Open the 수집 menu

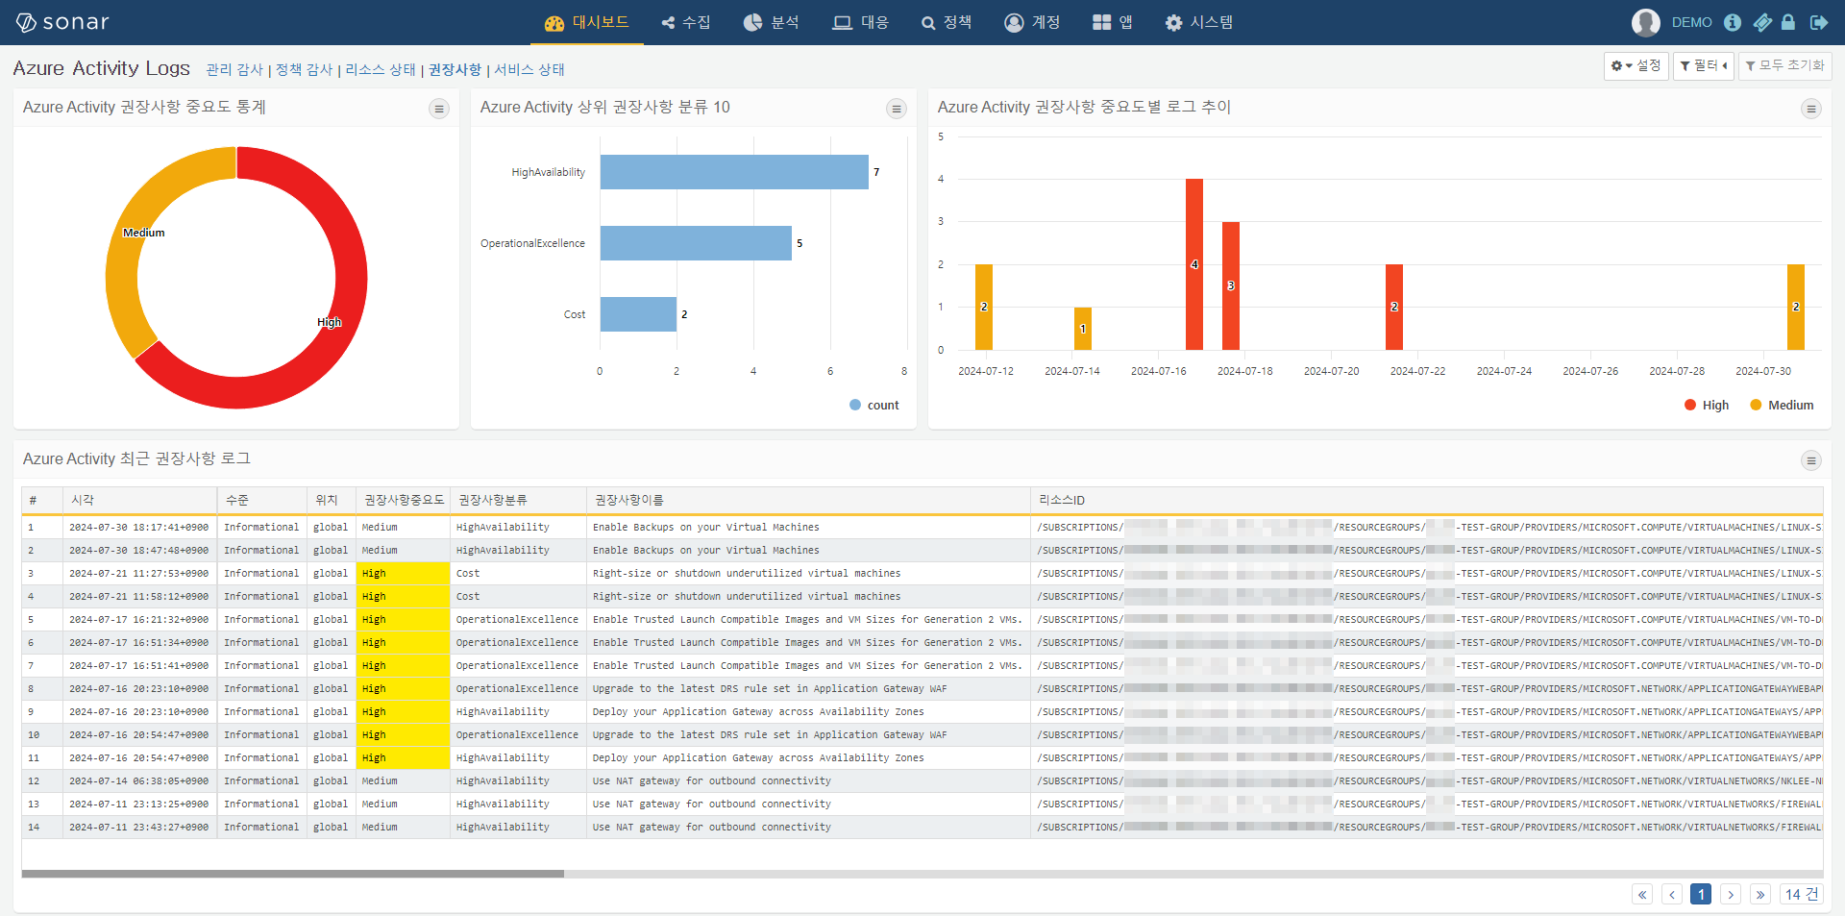point(686,22)
